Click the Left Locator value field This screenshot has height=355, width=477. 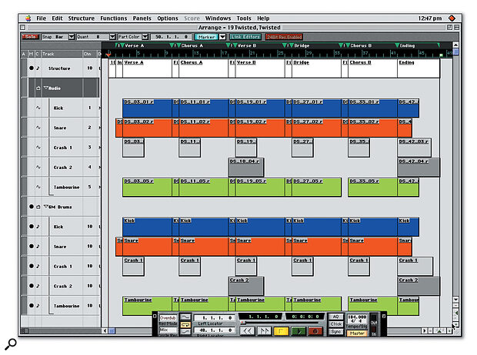click(x=215, y=317)
